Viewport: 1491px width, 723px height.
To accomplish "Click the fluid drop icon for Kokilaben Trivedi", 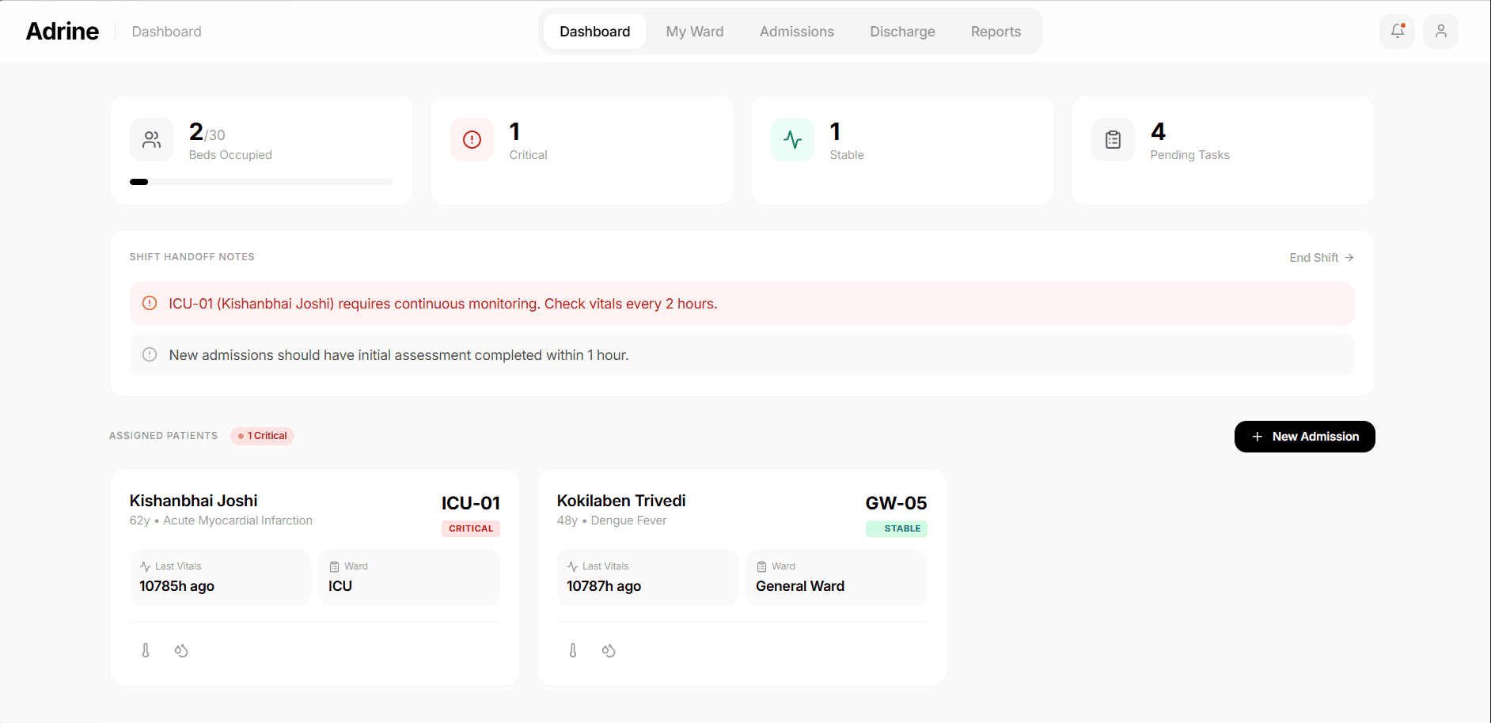I will [x=609, y=650].
